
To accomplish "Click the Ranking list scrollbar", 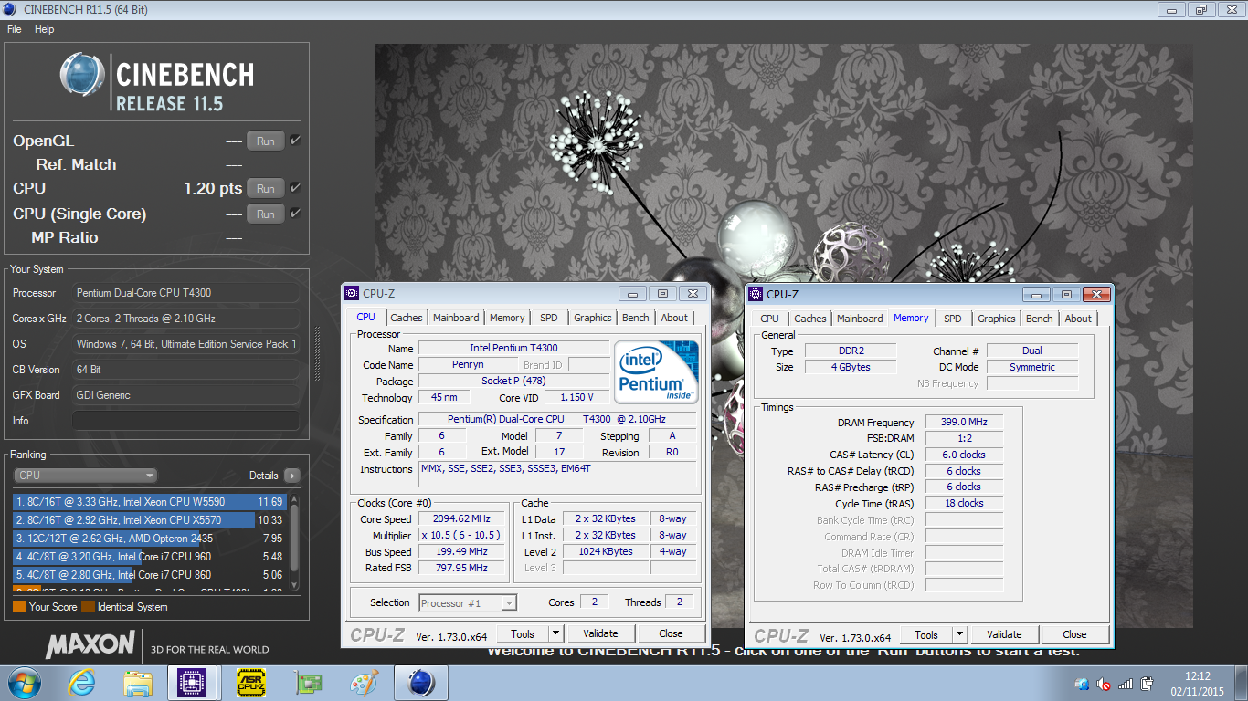I will [294, 543].
